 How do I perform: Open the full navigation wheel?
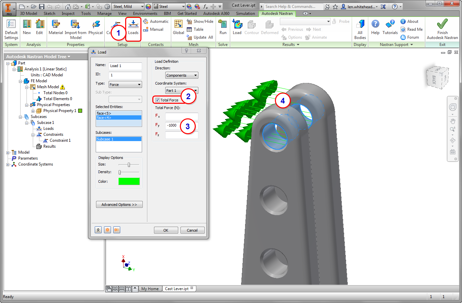coord(452,107)
